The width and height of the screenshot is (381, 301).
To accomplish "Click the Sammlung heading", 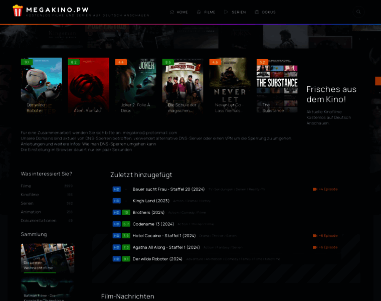I will (34, 234).
